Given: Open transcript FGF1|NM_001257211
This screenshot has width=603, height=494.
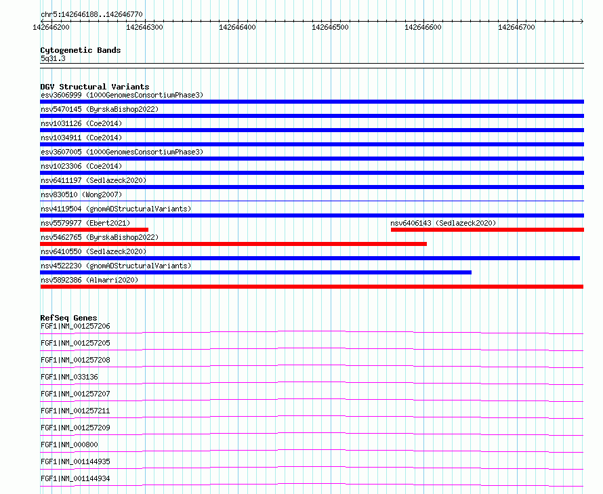Looking at the screenshot, I should click(x=75, y=411).
